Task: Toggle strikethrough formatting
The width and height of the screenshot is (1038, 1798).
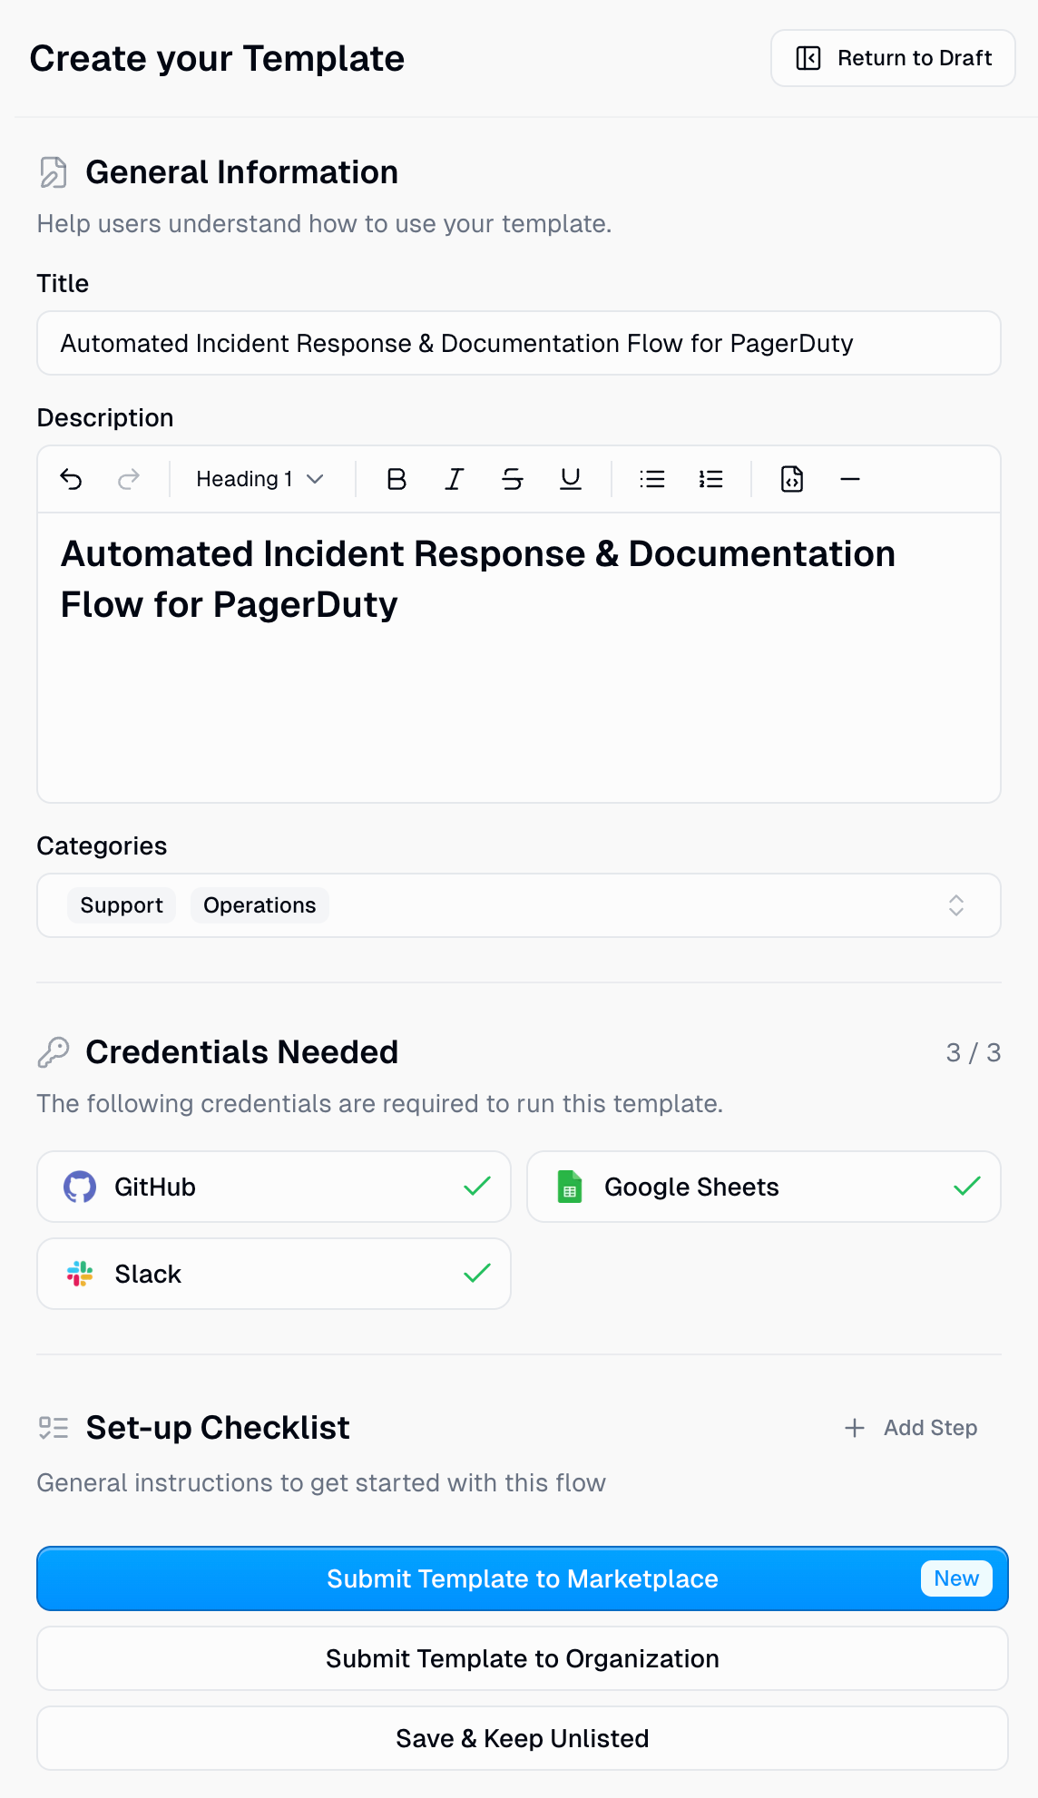Action: pos(513,479)
